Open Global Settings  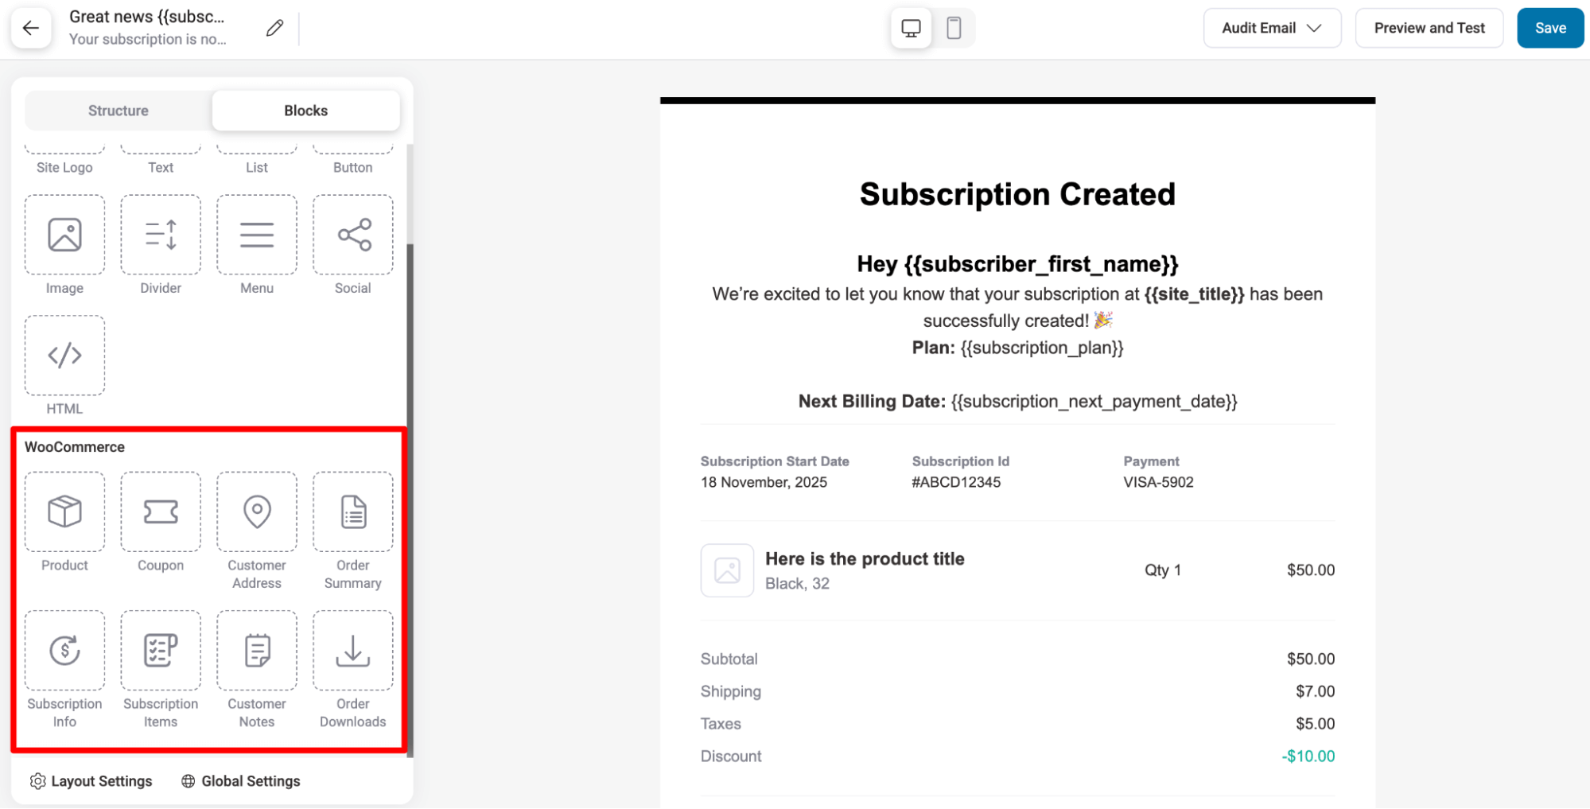point(239,780)
